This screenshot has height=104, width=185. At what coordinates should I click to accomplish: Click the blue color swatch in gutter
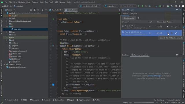coord(53,85)
